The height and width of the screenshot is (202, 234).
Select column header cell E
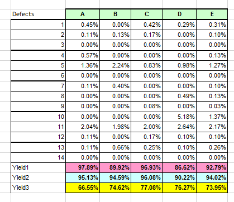click(x=212, y=14)
